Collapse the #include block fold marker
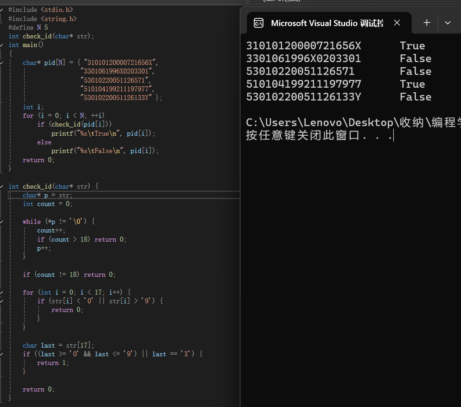 click(2, 10)
